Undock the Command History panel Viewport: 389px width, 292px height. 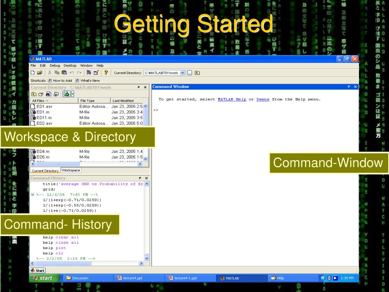click(140, 178)
